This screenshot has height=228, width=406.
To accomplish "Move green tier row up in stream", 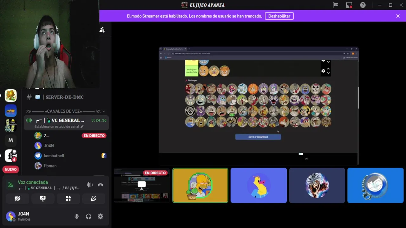I will point(328,69).
